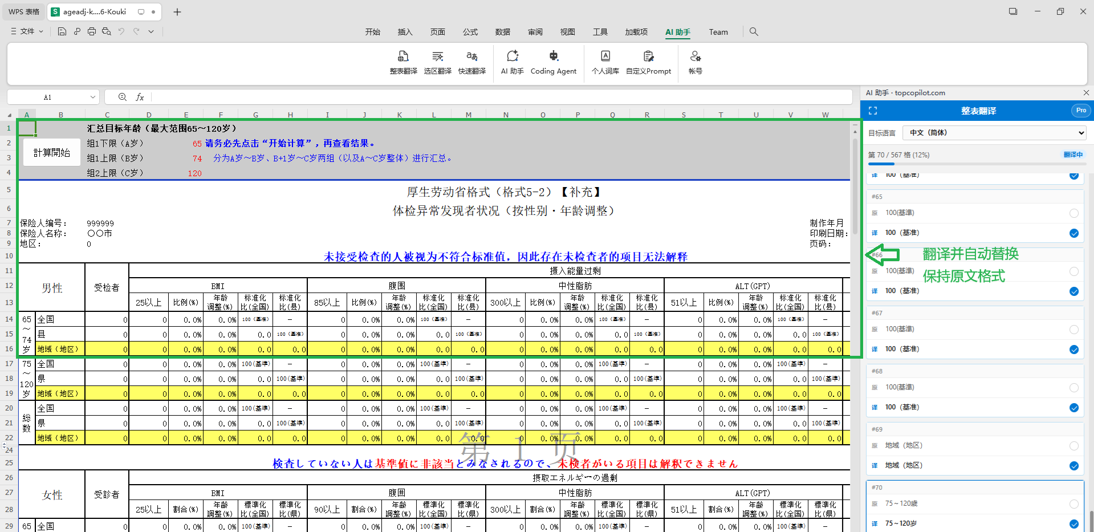Open the 文件 file menu dropdown
Screen dimensions: 1094x532
point(27,31)
